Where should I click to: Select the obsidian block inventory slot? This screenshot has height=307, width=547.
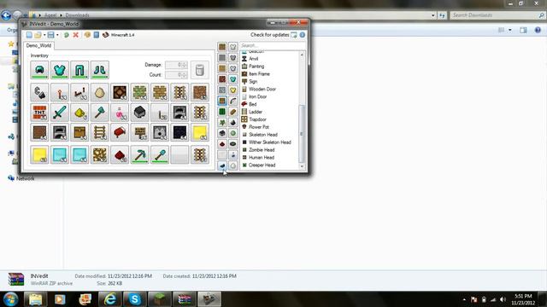click(180, 133)
